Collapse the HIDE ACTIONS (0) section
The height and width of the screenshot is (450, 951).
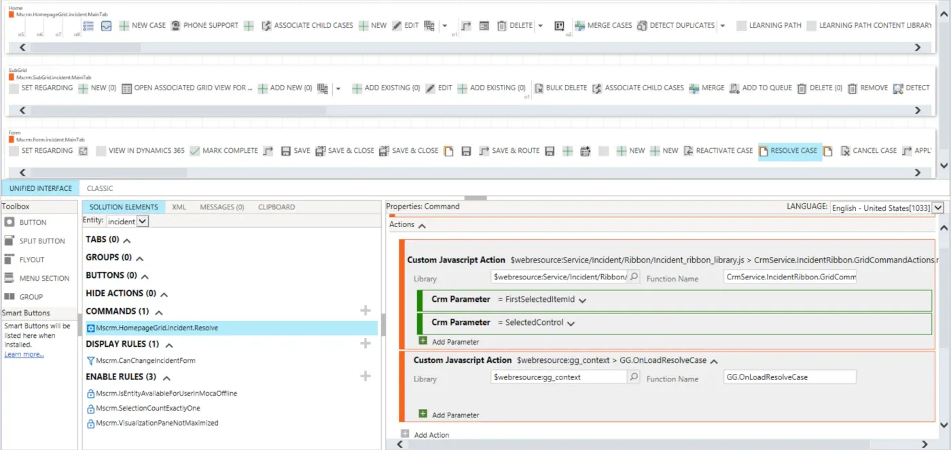pyautogui.click(x=164, y=294)
